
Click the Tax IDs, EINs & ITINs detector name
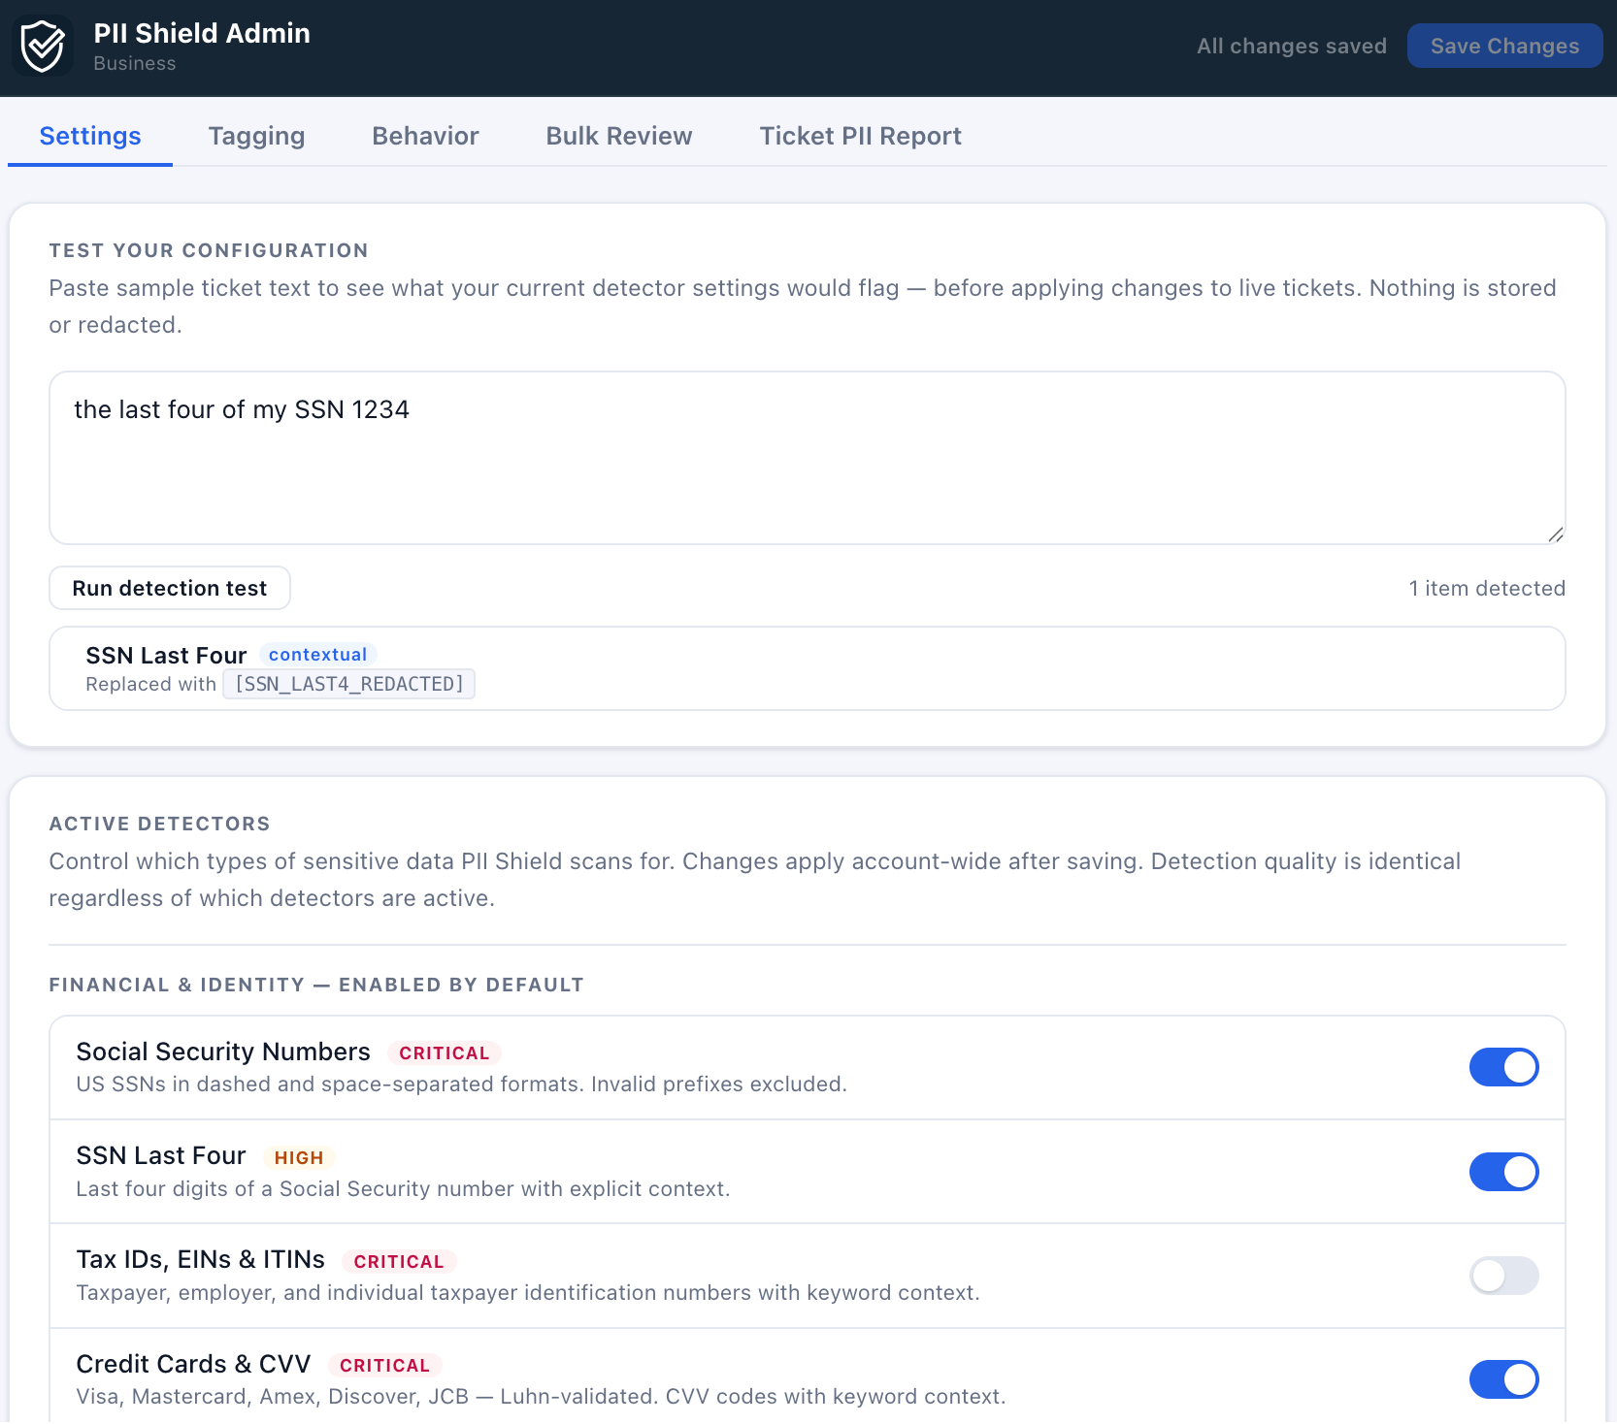(200, 1259)
